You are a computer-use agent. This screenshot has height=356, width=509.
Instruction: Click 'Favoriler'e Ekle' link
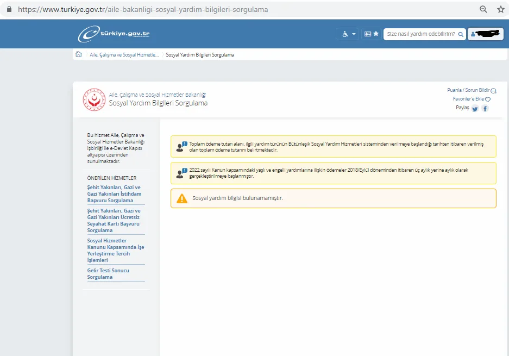472,99
